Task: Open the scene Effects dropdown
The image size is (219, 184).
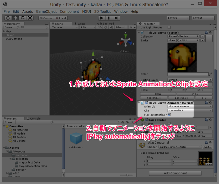Action: (x=121, y=27)
